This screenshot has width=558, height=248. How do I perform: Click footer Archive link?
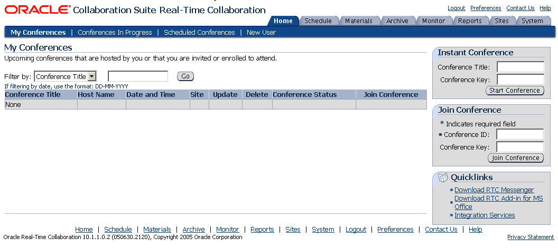(x=193, y=230)
